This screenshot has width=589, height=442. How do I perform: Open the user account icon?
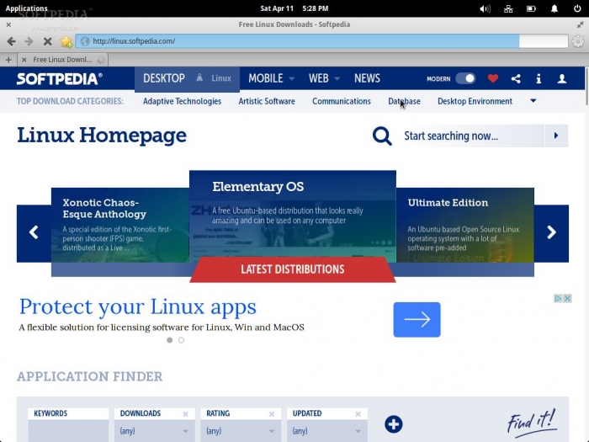point(562,78)
